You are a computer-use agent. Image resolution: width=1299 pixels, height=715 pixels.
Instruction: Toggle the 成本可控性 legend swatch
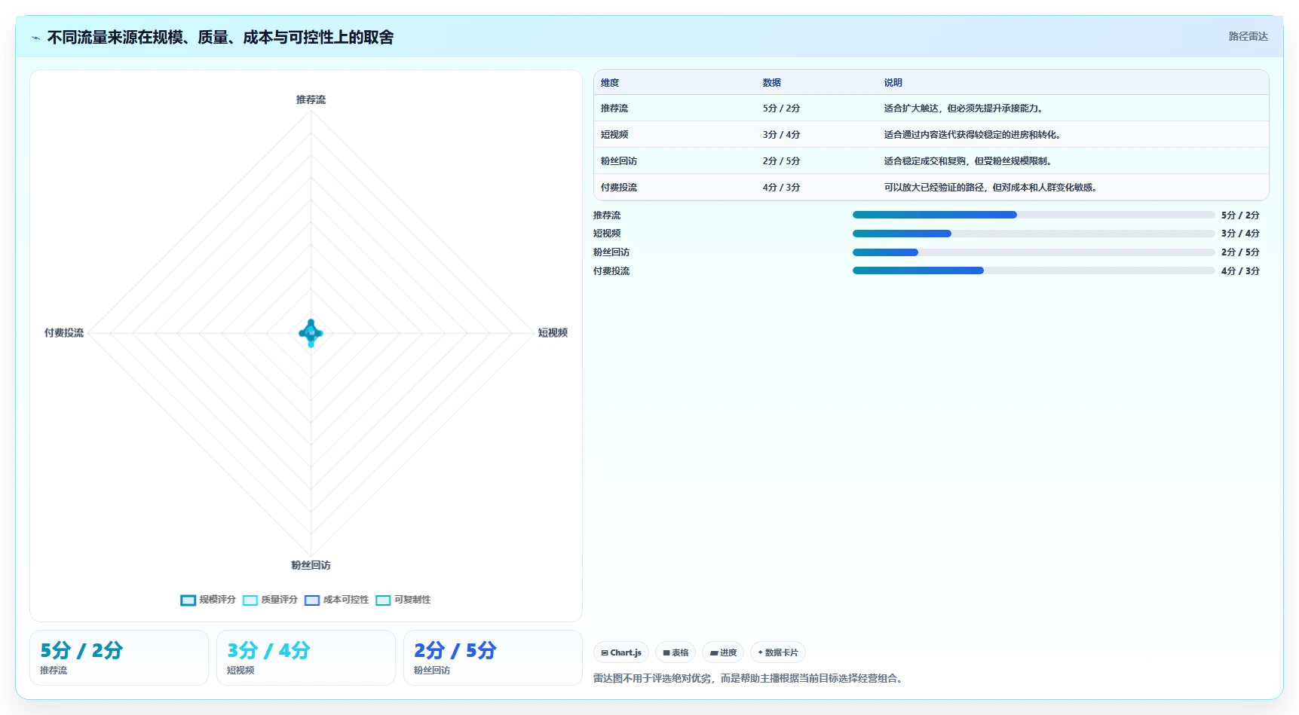pos(312,600)
